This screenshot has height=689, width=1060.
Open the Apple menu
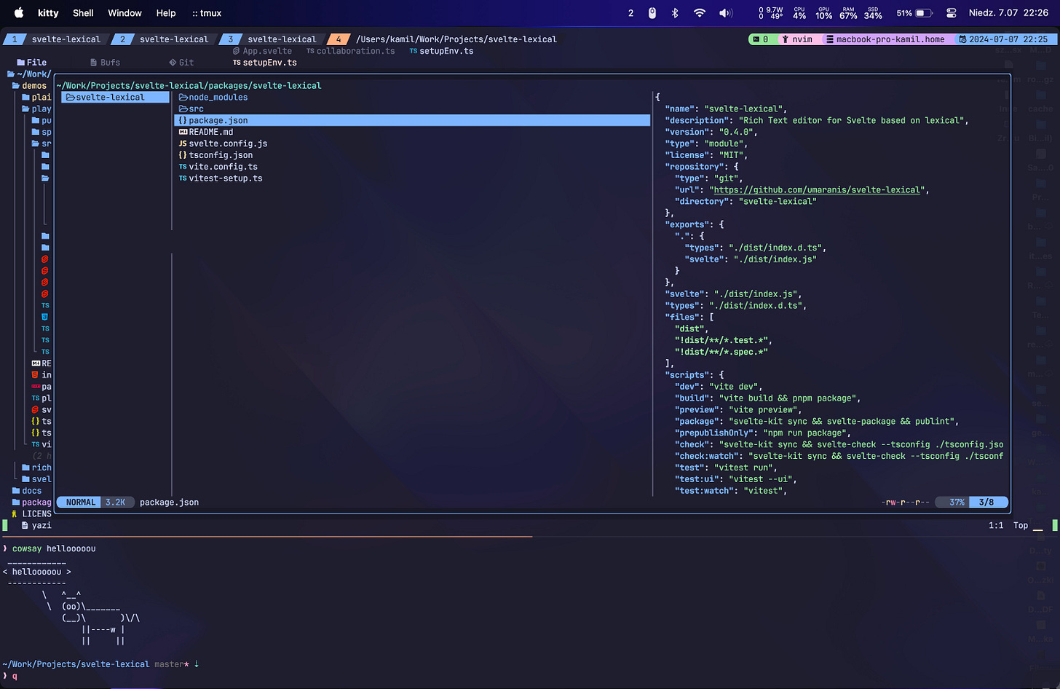19,12
